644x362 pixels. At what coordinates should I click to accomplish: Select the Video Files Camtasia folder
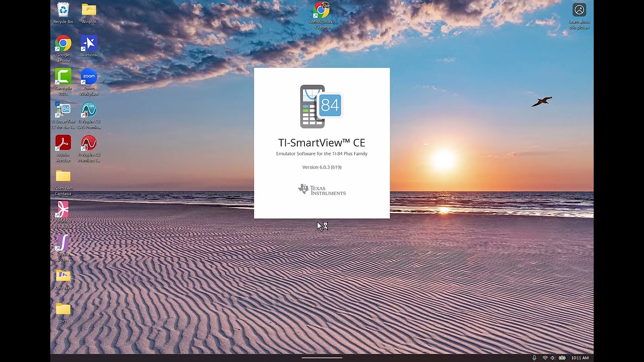[x=63, y=183]
